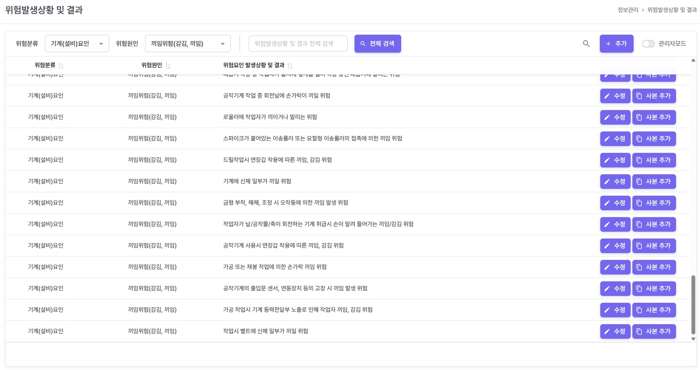The image size is (700, 370).
Task: Click the magnifier search icon beside 추가 button
Action: tap(586, 44)
